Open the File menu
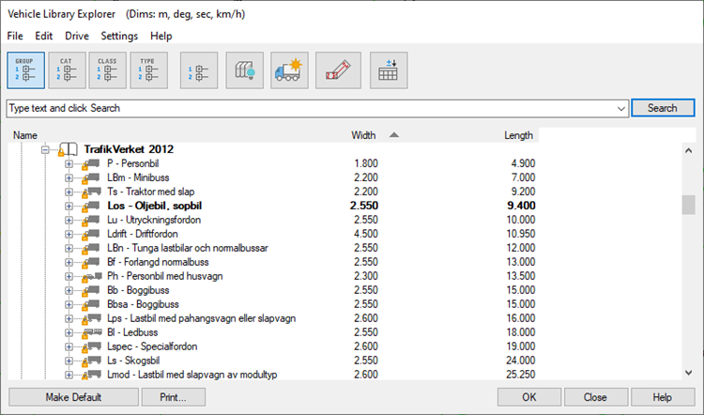This screenshot has height=415, width=704. click(15, 36)
